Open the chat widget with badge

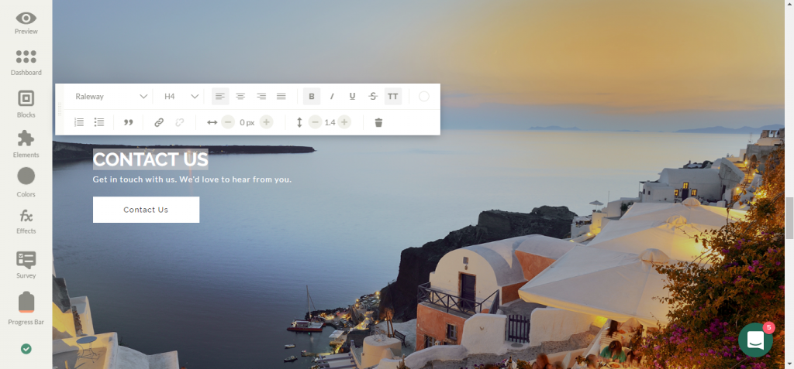pyautogui.click(x=755, y=340)
